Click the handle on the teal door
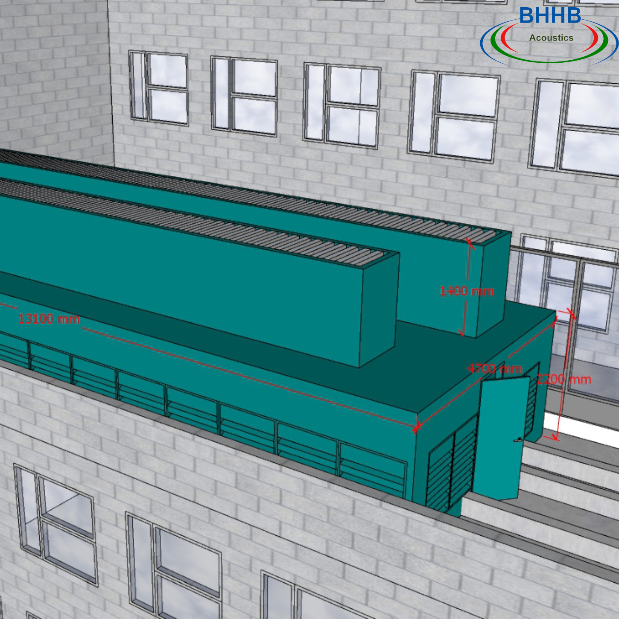 click(517, 439)
